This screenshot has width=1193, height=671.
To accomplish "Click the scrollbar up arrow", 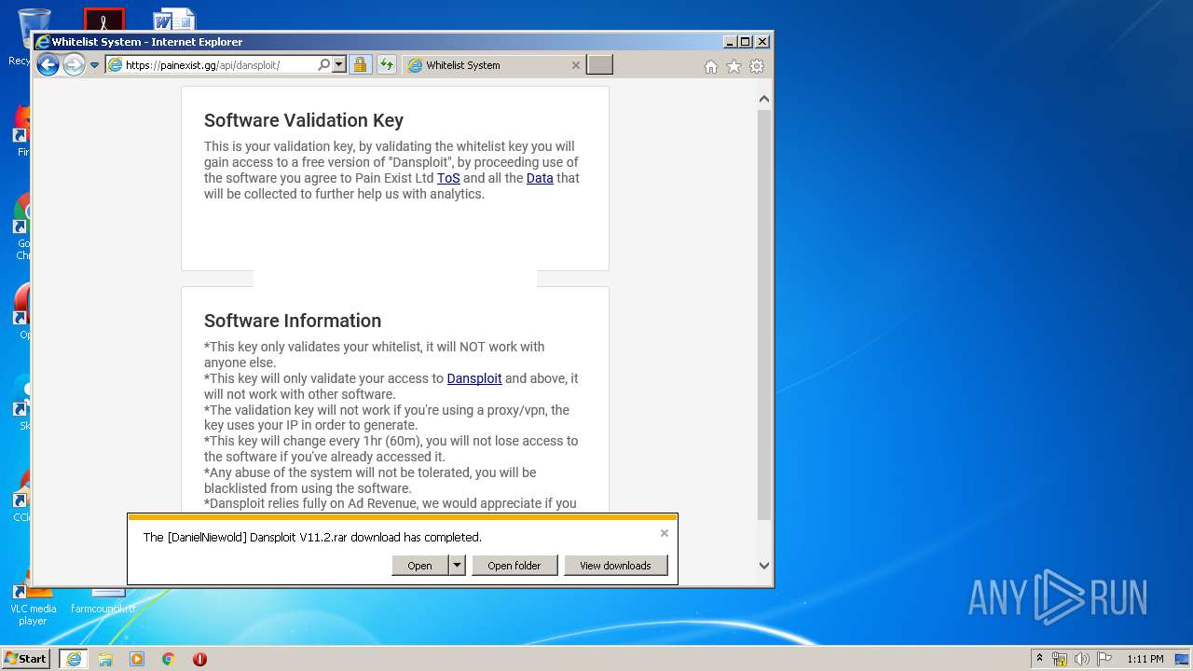I will click(764, 99).
